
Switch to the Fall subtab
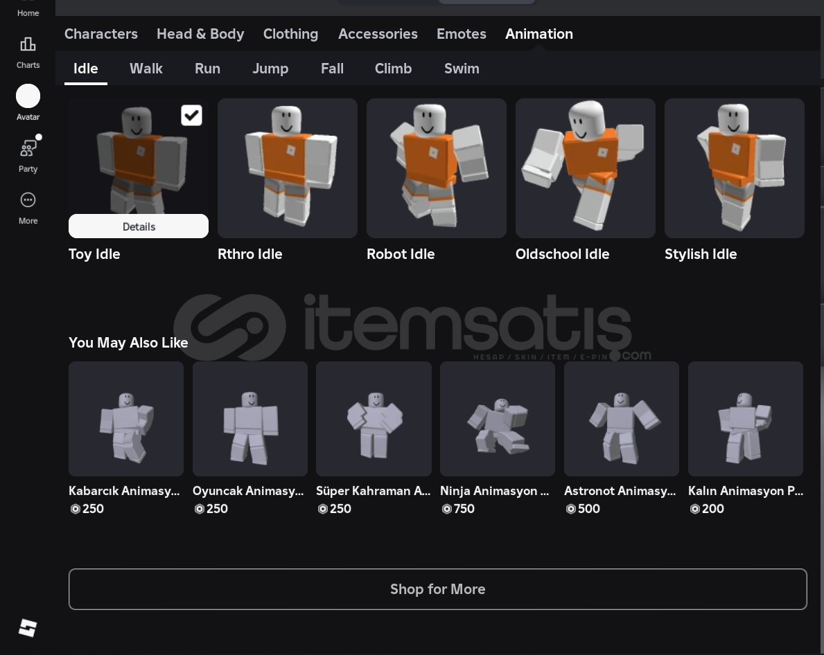coord(332,69)
